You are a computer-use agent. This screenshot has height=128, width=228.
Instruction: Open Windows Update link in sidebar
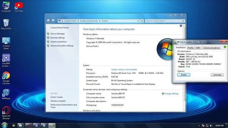58,101
